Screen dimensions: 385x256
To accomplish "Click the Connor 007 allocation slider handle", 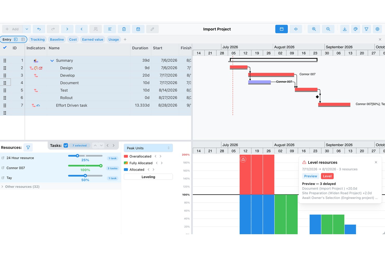I will (x=101, y=166).
